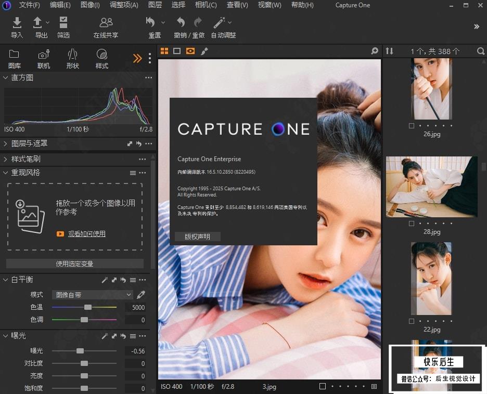487x394 pixels.
Task: Open the Library (图库) tool tab
Action: tap(14, 59)
